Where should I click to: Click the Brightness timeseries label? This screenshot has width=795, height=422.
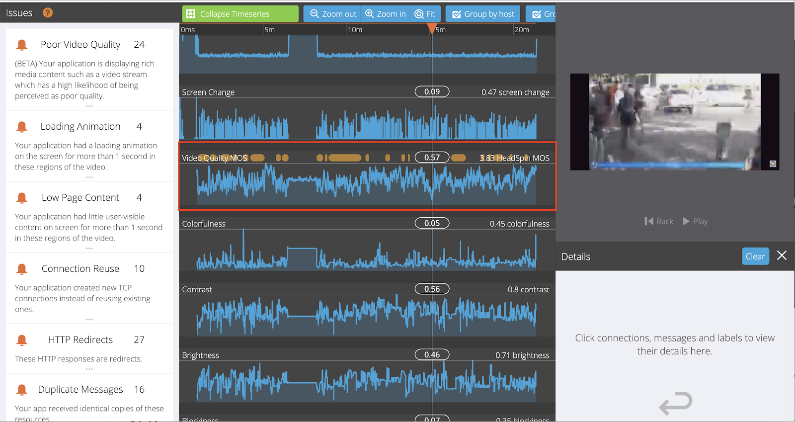(201, 355)
